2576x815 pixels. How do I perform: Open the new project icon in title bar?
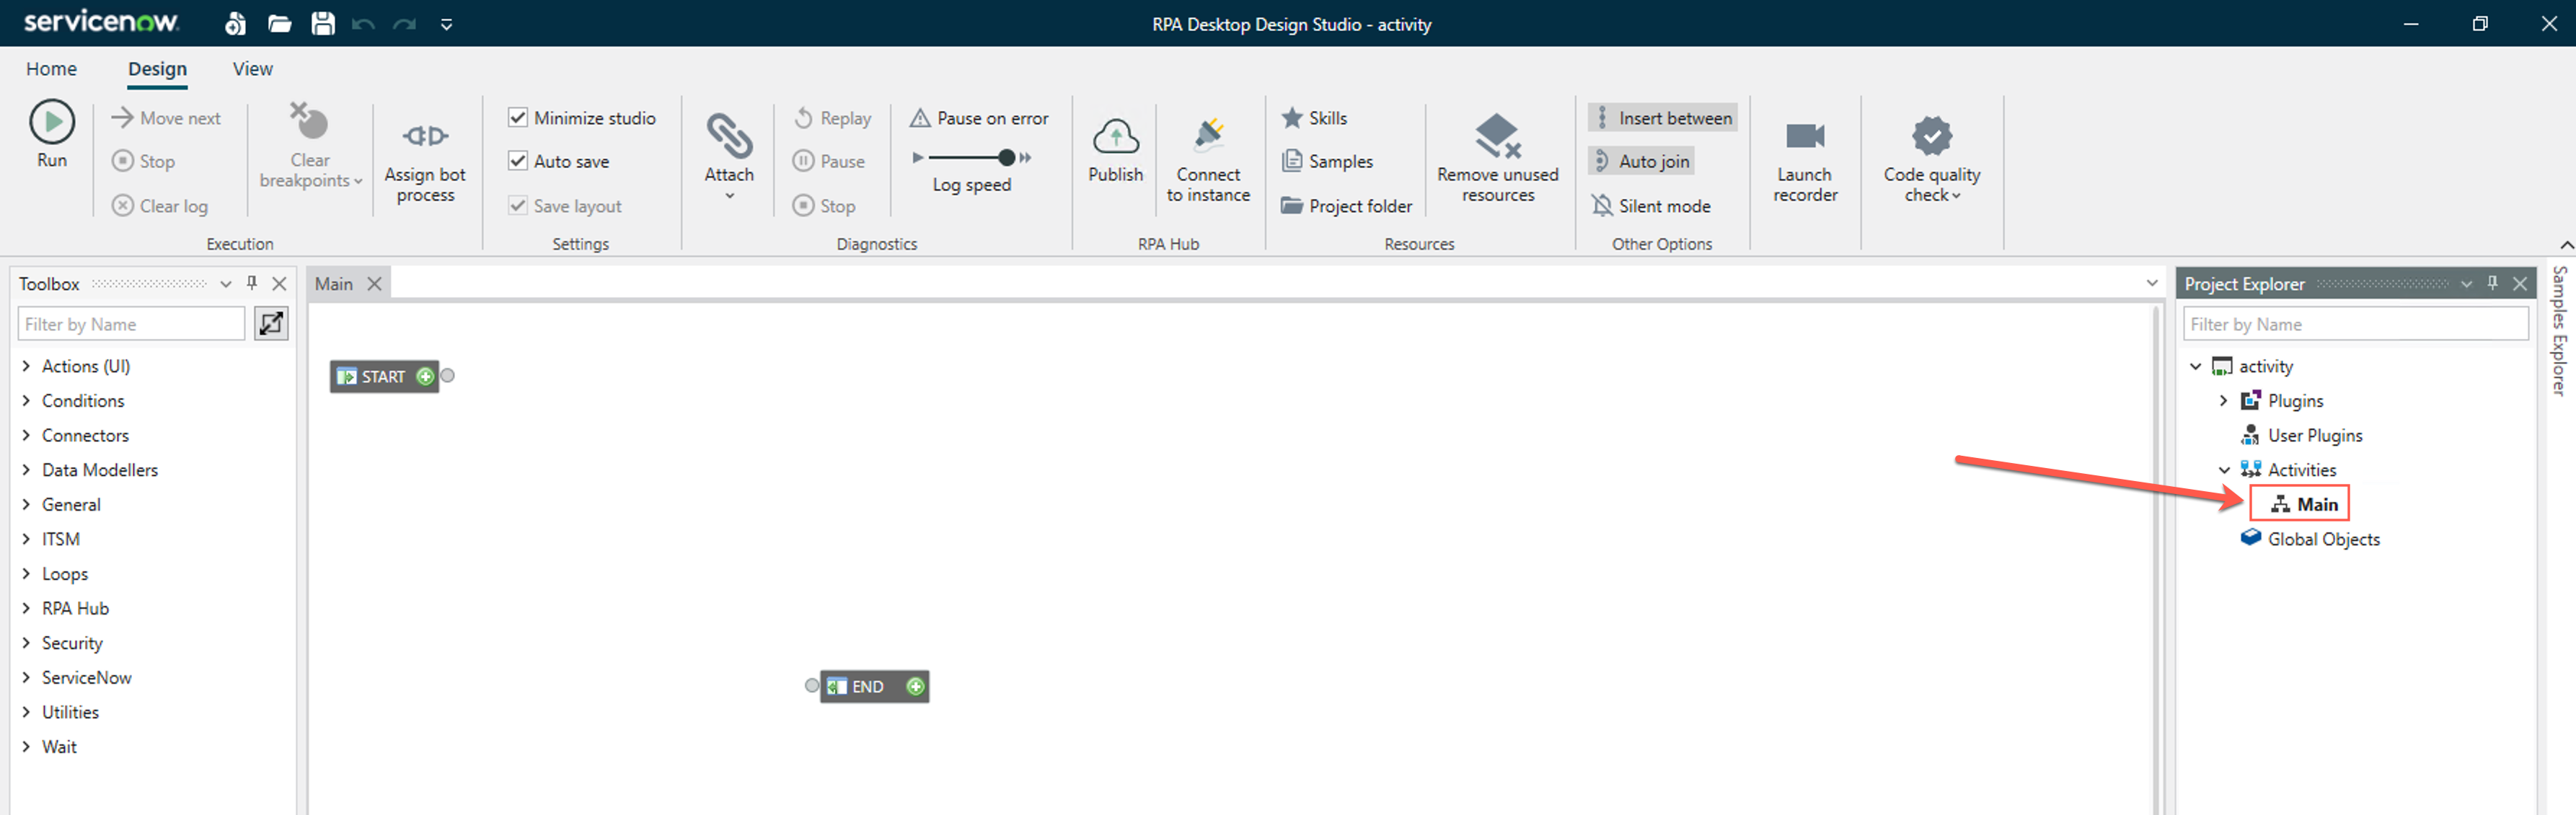tap(235, 23)
